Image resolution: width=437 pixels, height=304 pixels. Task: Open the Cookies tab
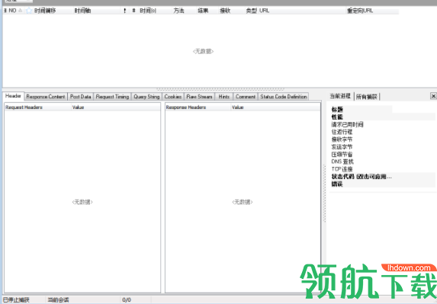[173, 97]
